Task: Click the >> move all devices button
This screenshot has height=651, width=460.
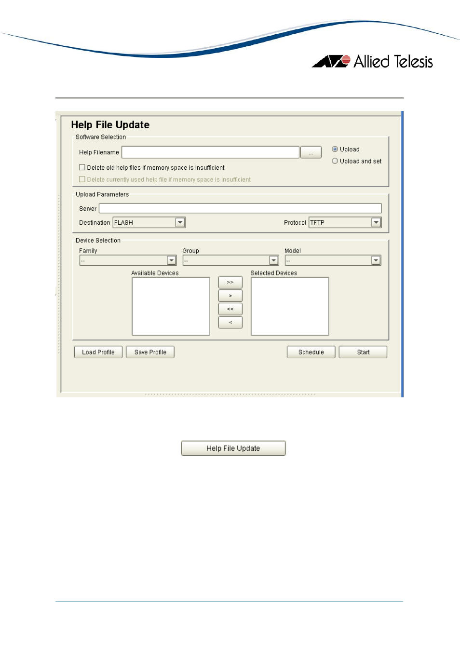Action: point(230,282)
